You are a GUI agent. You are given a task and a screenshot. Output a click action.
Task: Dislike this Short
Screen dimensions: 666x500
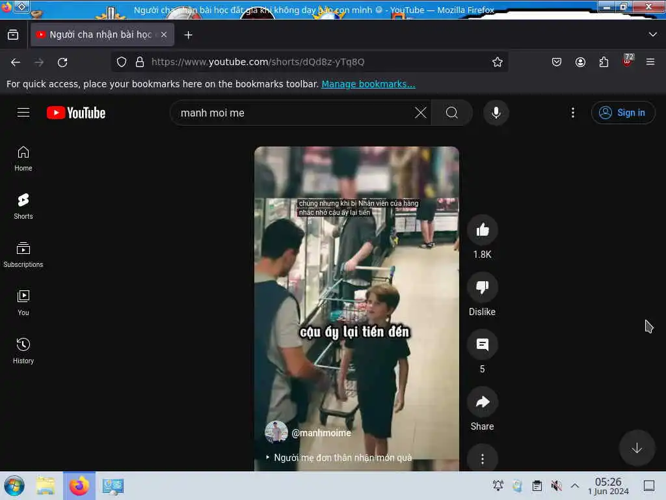click(x=482, y=287)
